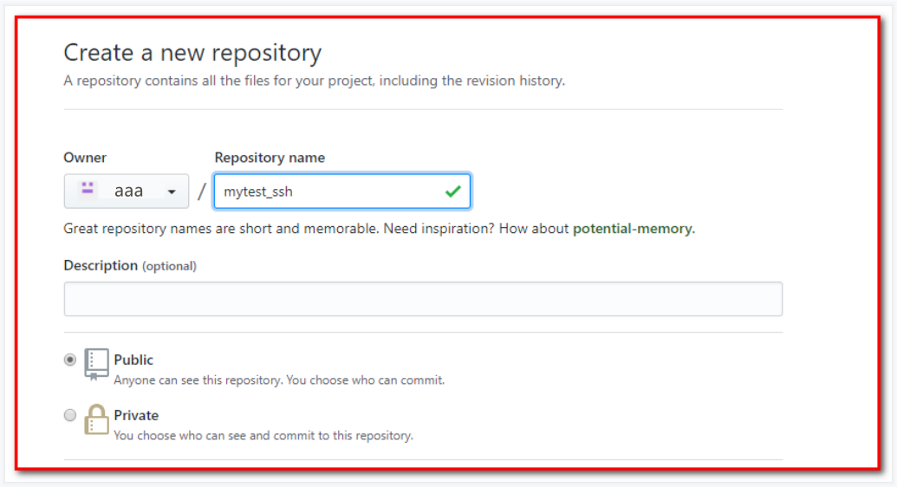Click the Repository name label

click(x=270, y=158)
